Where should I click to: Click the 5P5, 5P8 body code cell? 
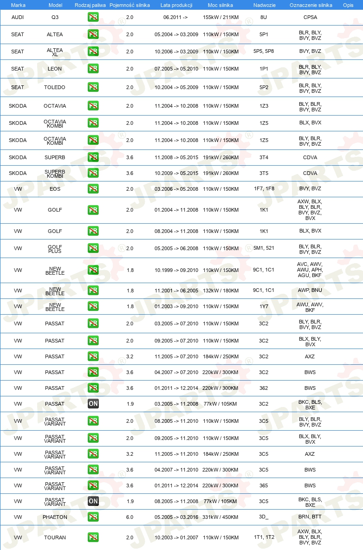coord(264,51)
